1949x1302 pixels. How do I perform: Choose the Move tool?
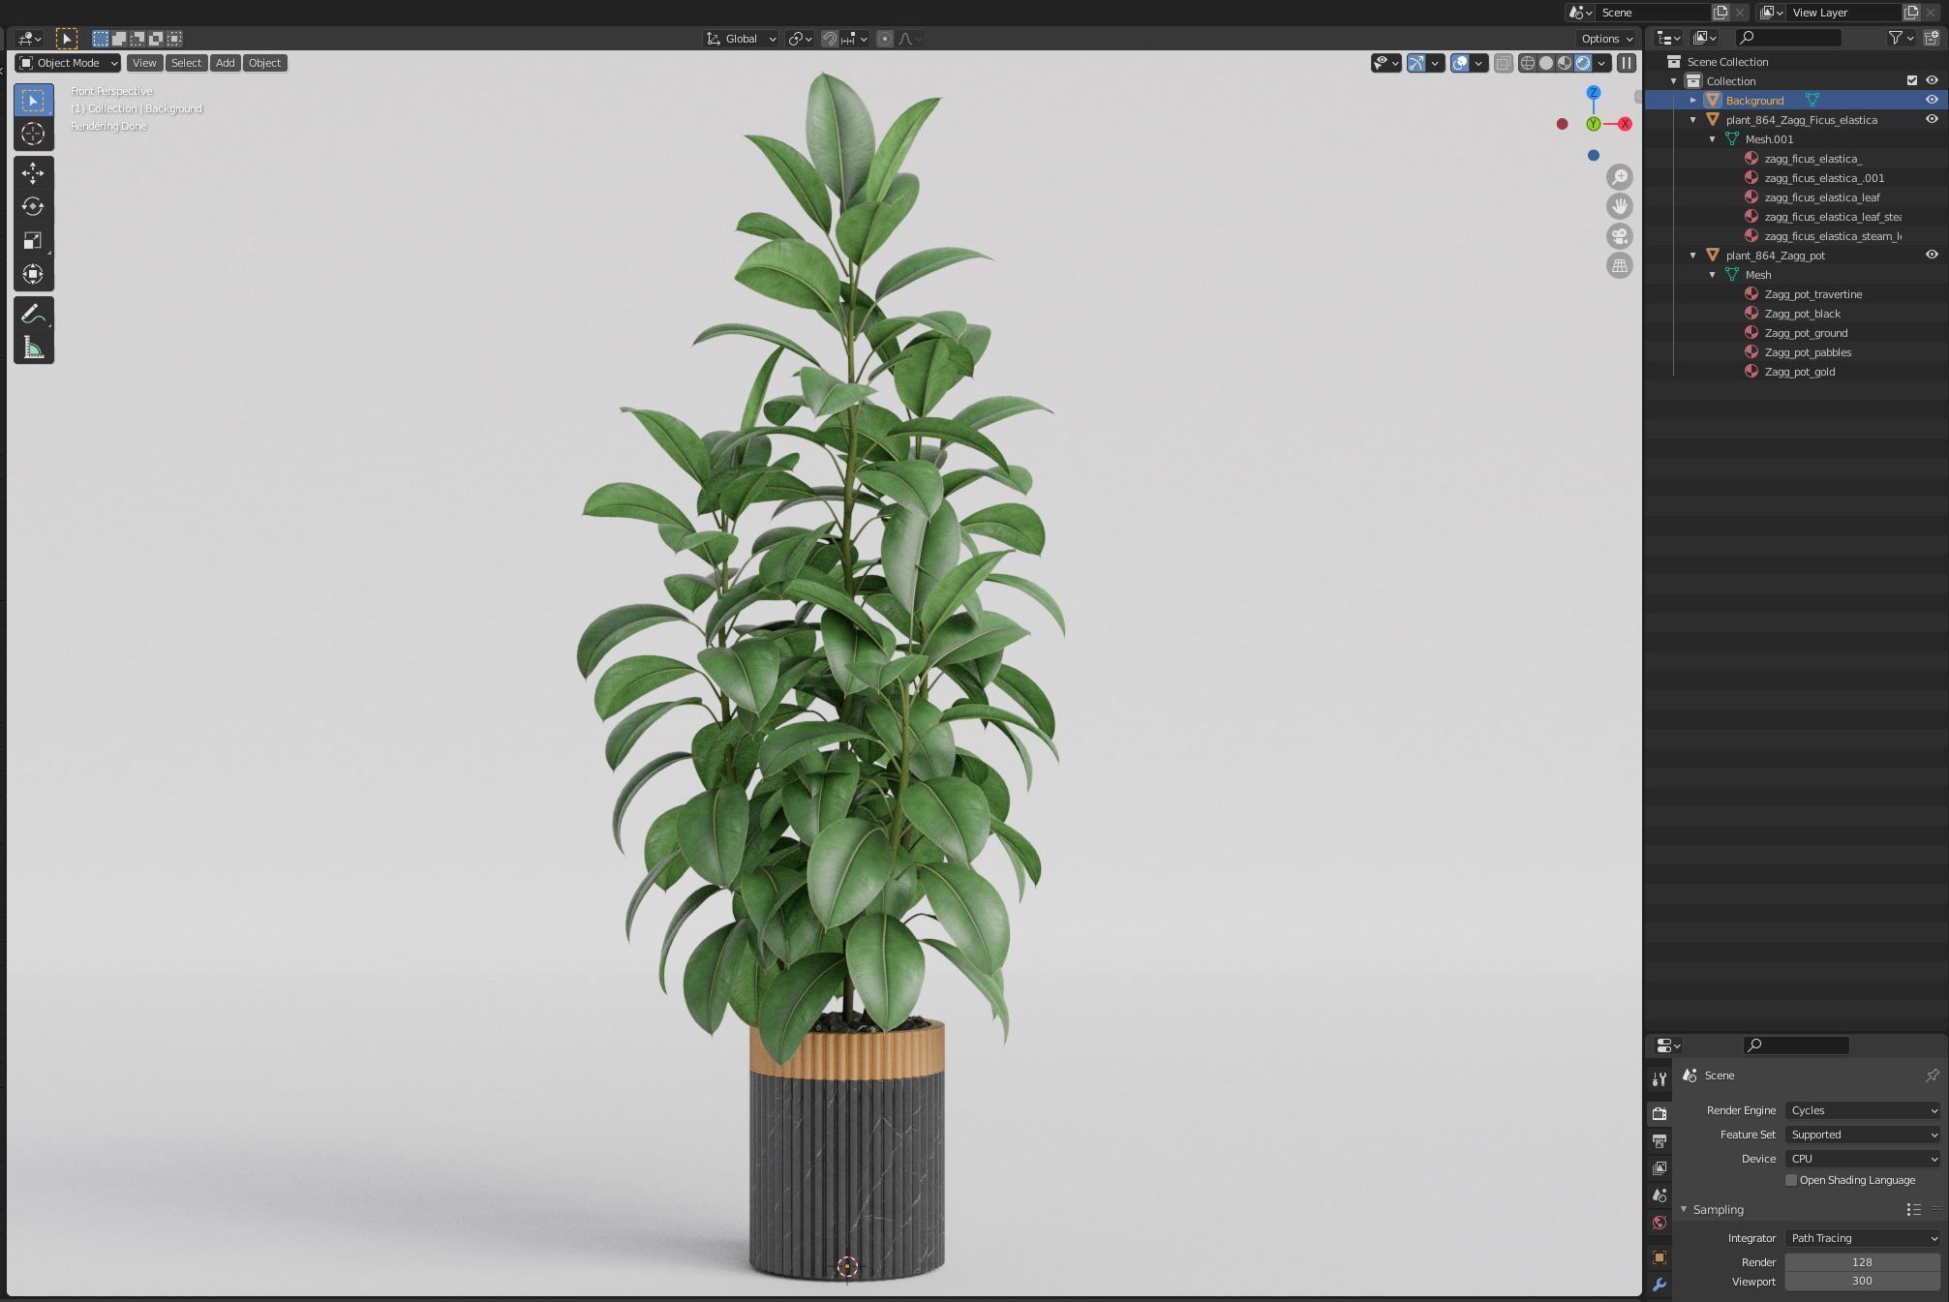coord(33,173)
